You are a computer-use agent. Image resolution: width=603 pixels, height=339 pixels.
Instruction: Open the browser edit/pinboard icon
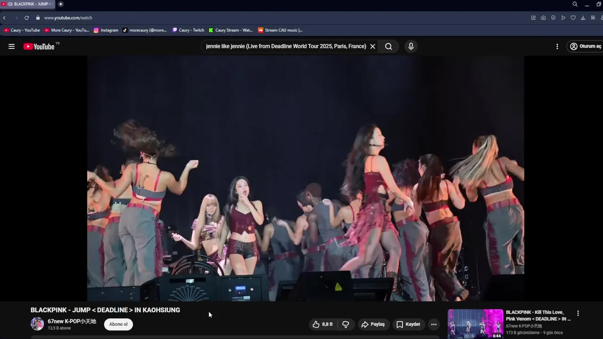[533, 17]
